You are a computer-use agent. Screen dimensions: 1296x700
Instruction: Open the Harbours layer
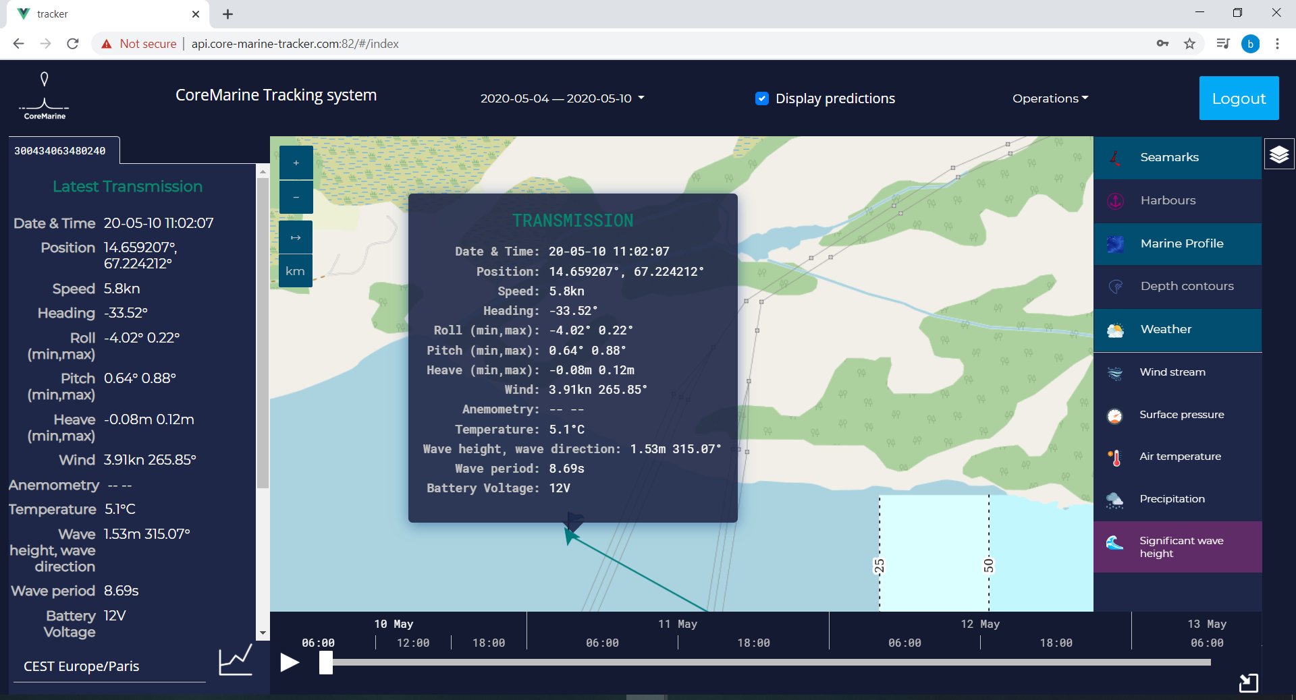pos(1115,200)
